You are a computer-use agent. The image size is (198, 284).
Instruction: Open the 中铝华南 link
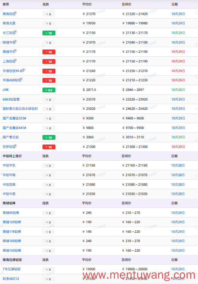(9, 175)
